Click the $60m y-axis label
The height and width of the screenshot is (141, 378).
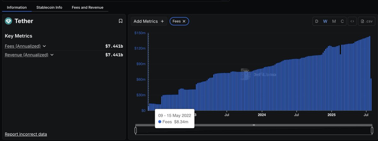pyautogui.click(x=141, y=80)
